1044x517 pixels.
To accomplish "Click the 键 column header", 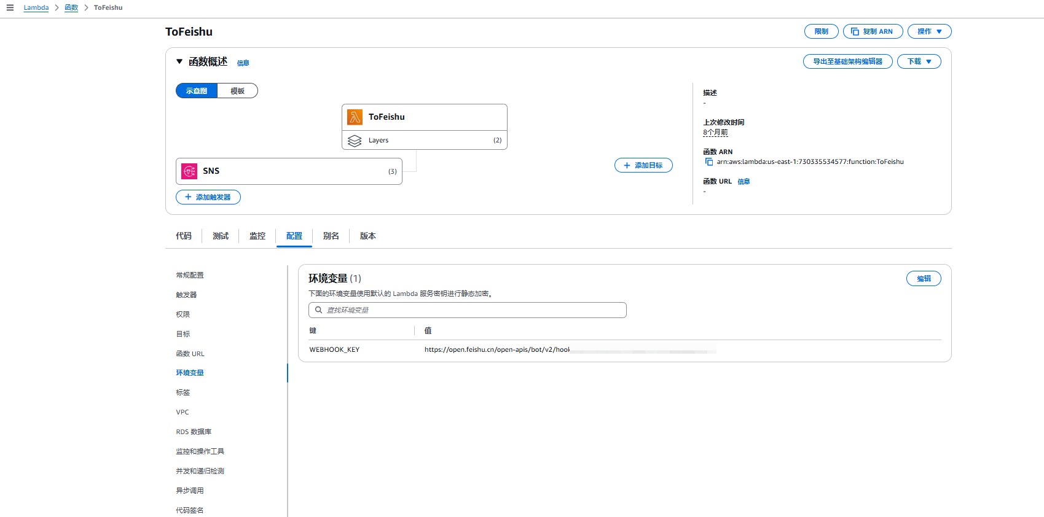I will tap(313, 331).
